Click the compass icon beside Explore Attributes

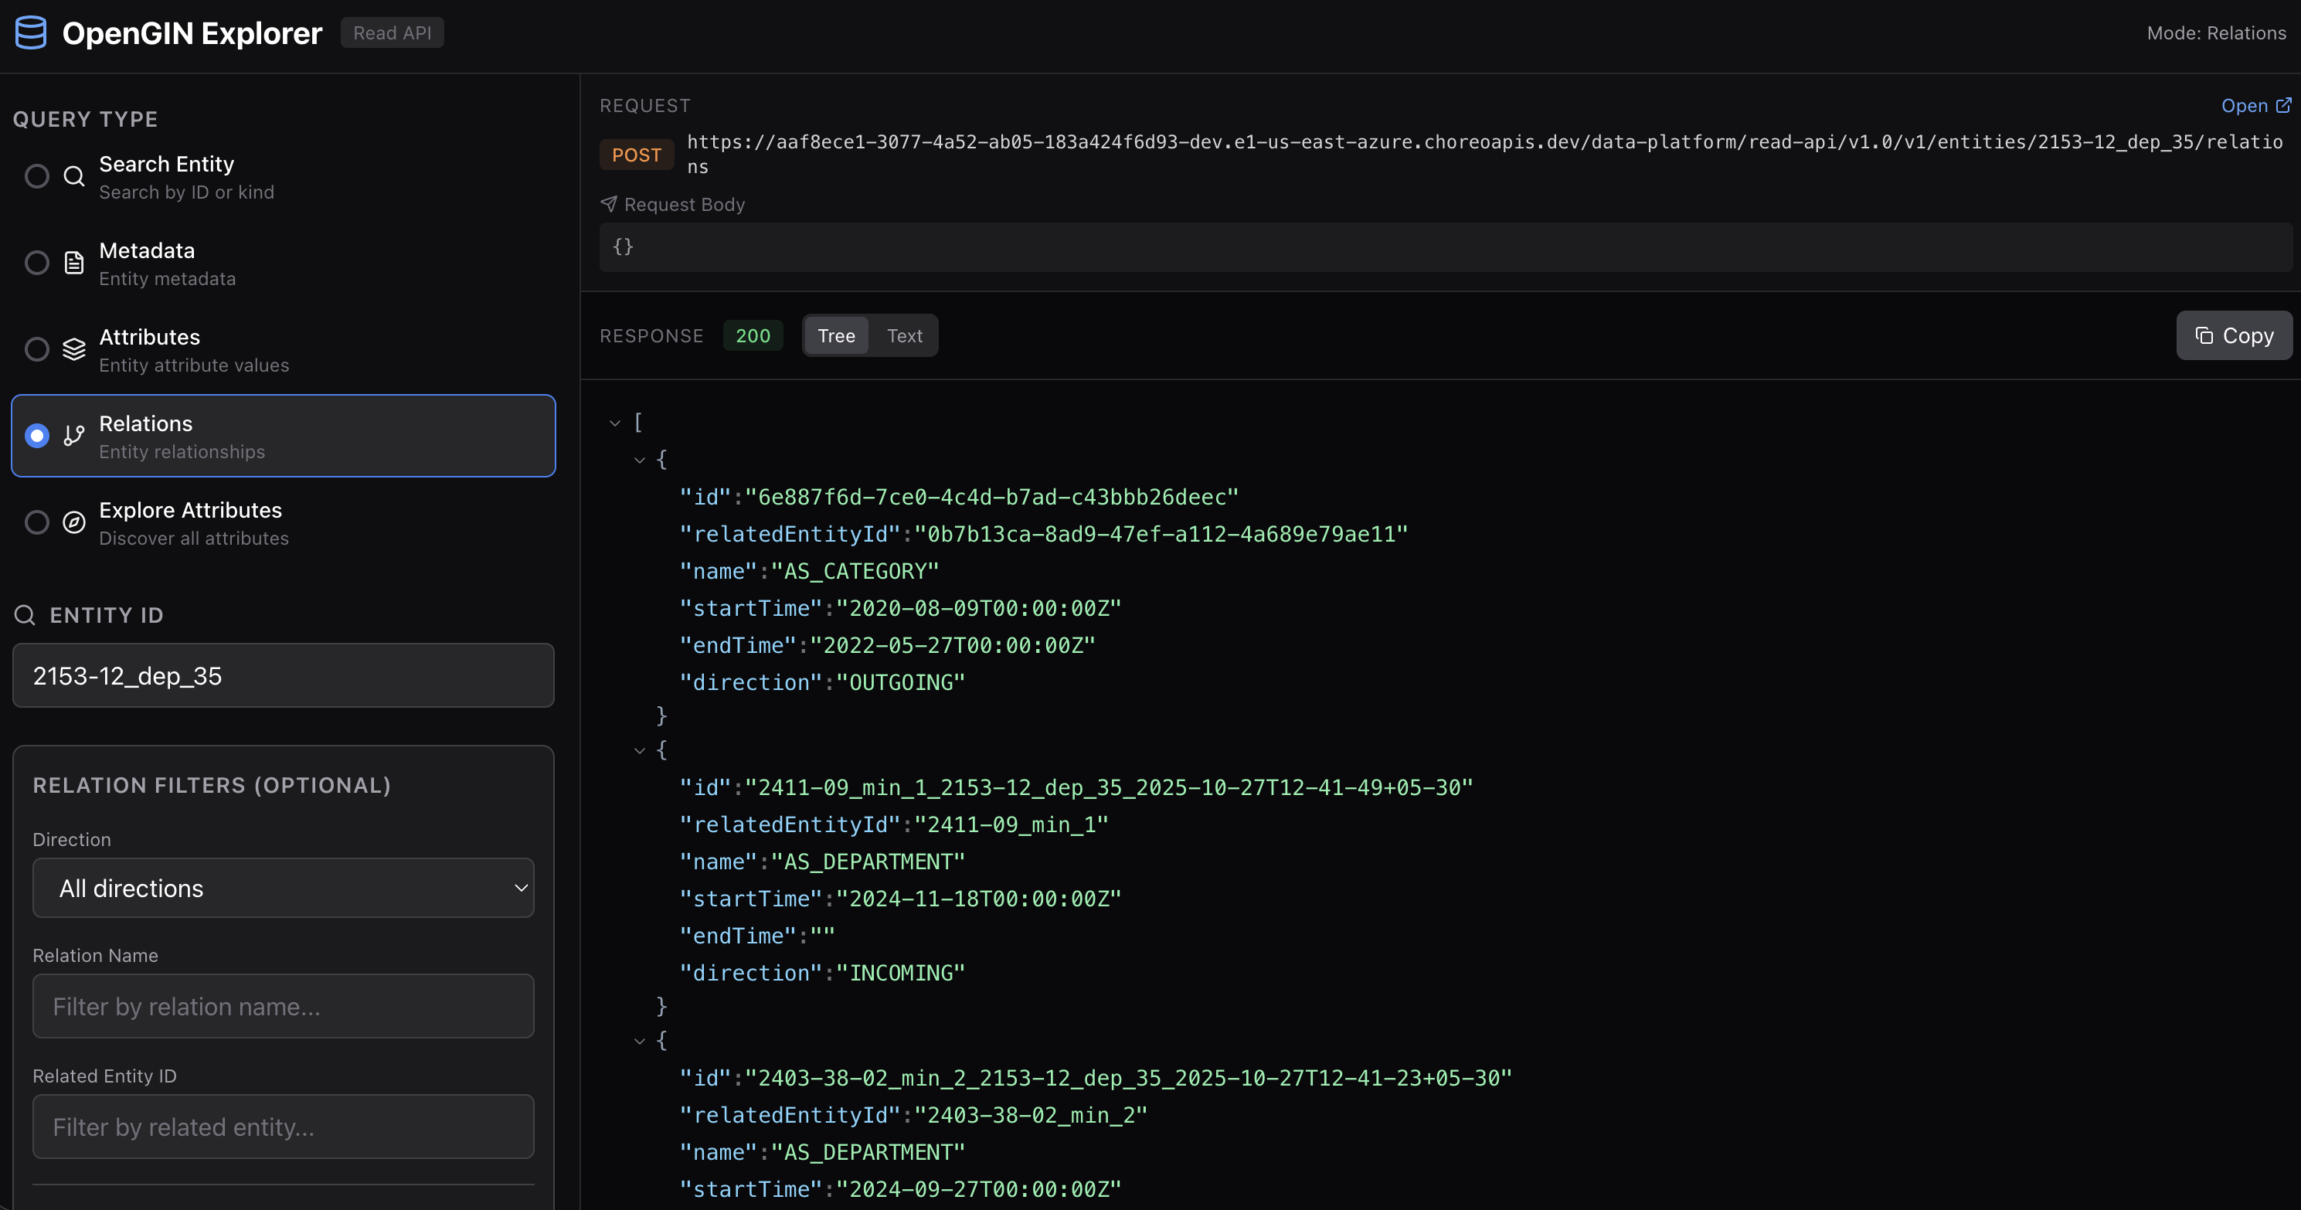(74, 522)
